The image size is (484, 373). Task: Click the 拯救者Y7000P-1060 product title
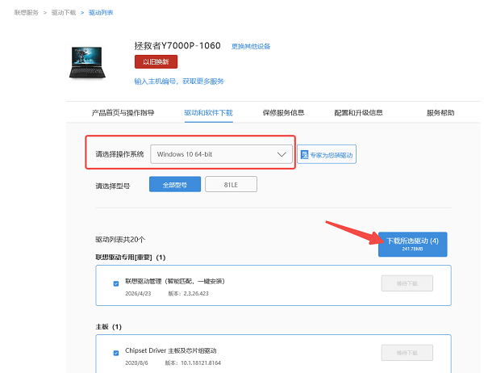(x=177, y=46)
